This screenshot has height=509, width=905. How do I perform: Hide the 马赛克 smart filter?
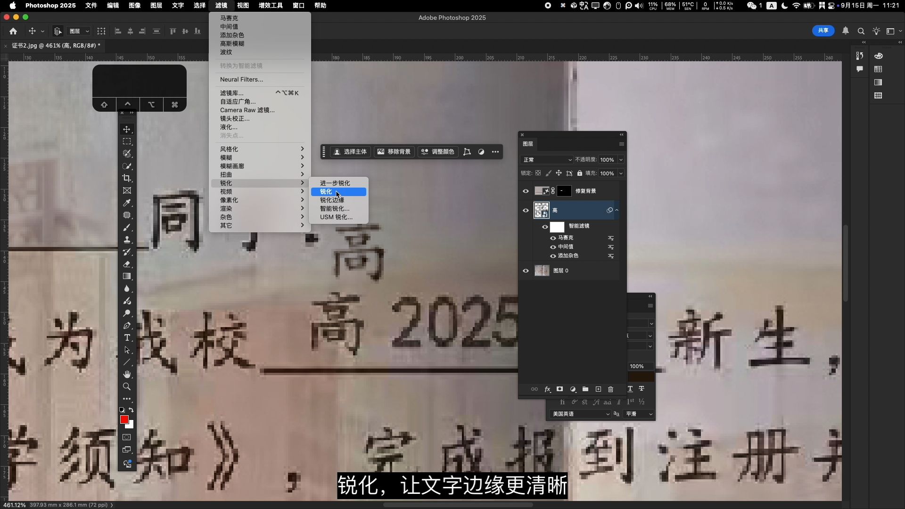[553, 238]
